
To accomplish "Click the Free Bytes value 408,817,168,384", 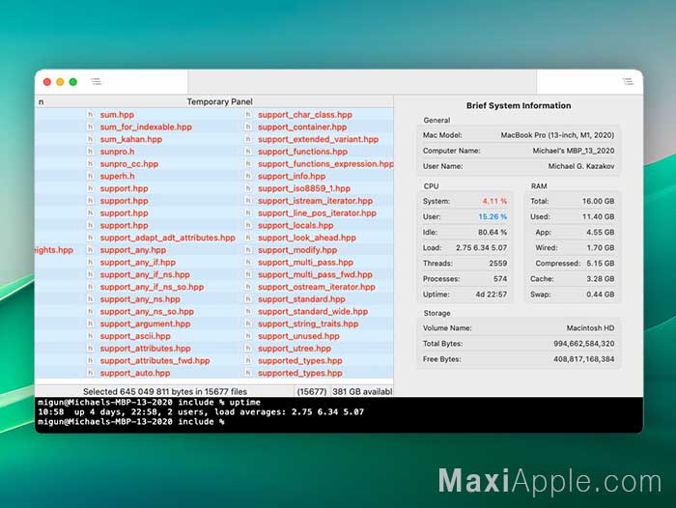I will point(583,359).
